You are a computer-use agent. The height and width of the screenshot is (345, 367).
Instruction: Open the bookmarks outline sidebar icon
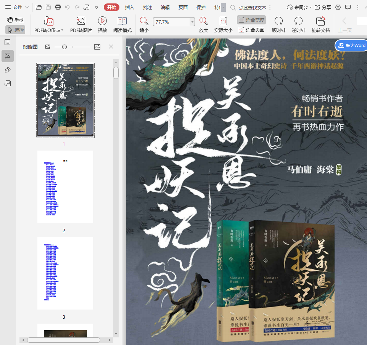[7, 42]
